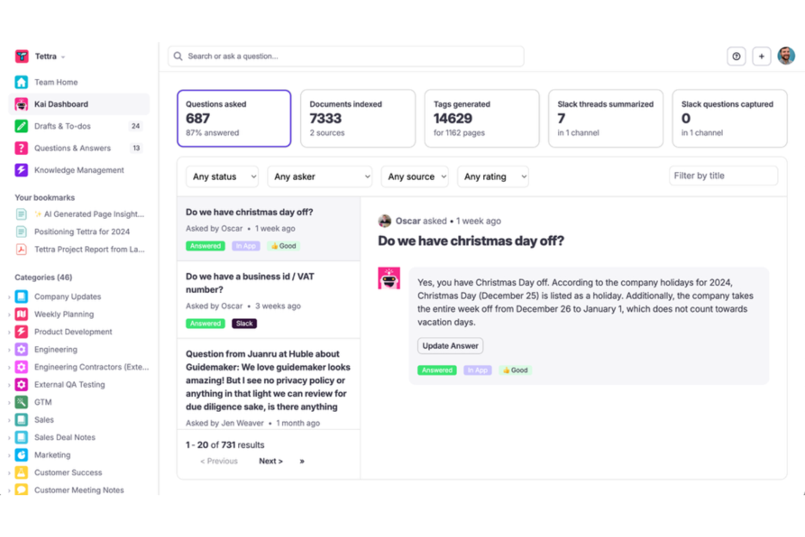Screen dimensions: 805x537
Task: Click the Filter by title input field
Action: pos(723,175)
